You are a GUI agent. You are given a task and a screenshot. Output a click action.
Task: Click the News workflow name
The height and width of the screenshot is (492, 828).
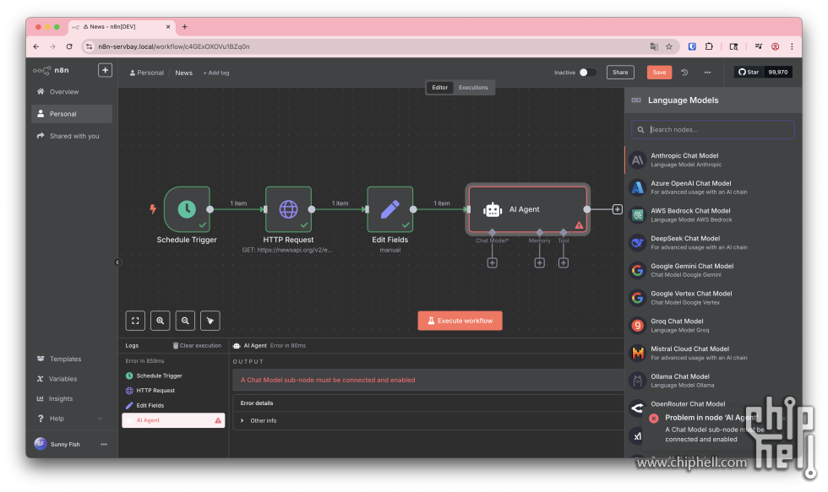click(184, 73)
